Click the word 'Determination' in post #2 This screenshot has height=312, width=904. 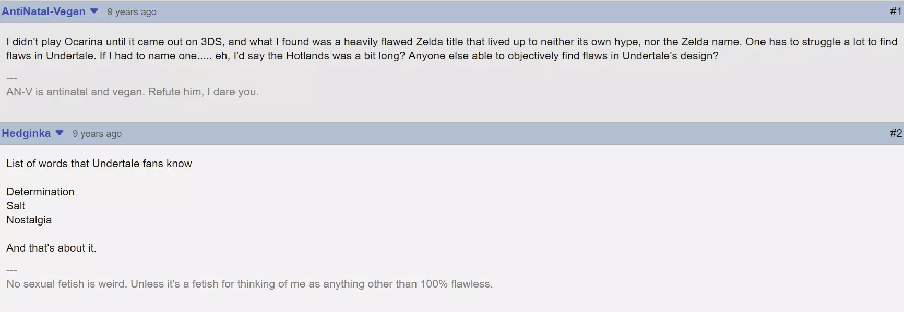click(x=40, y=192)
